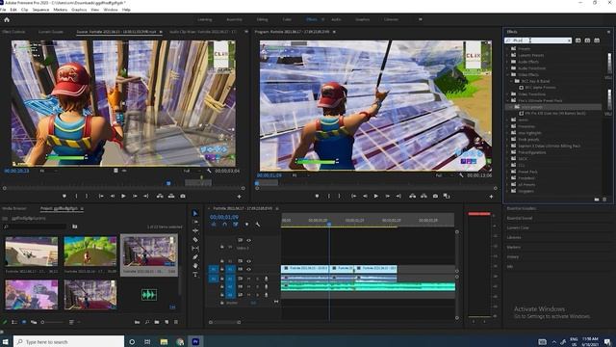The width and height of the screenshot is (616, 347).
Task: Open the Essential Sound panel
Action: 520,218
